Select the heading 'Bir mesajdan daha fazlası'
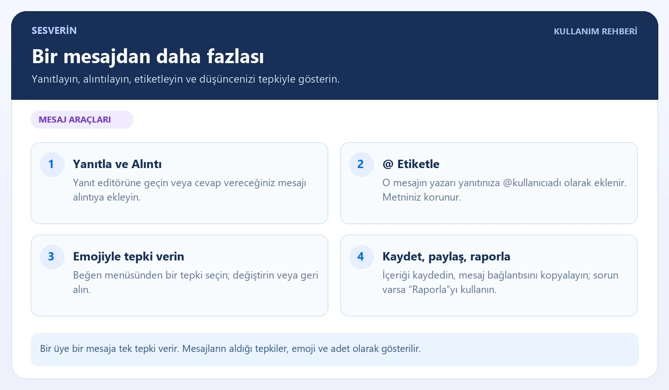669x390 pixels. [148, 57]
